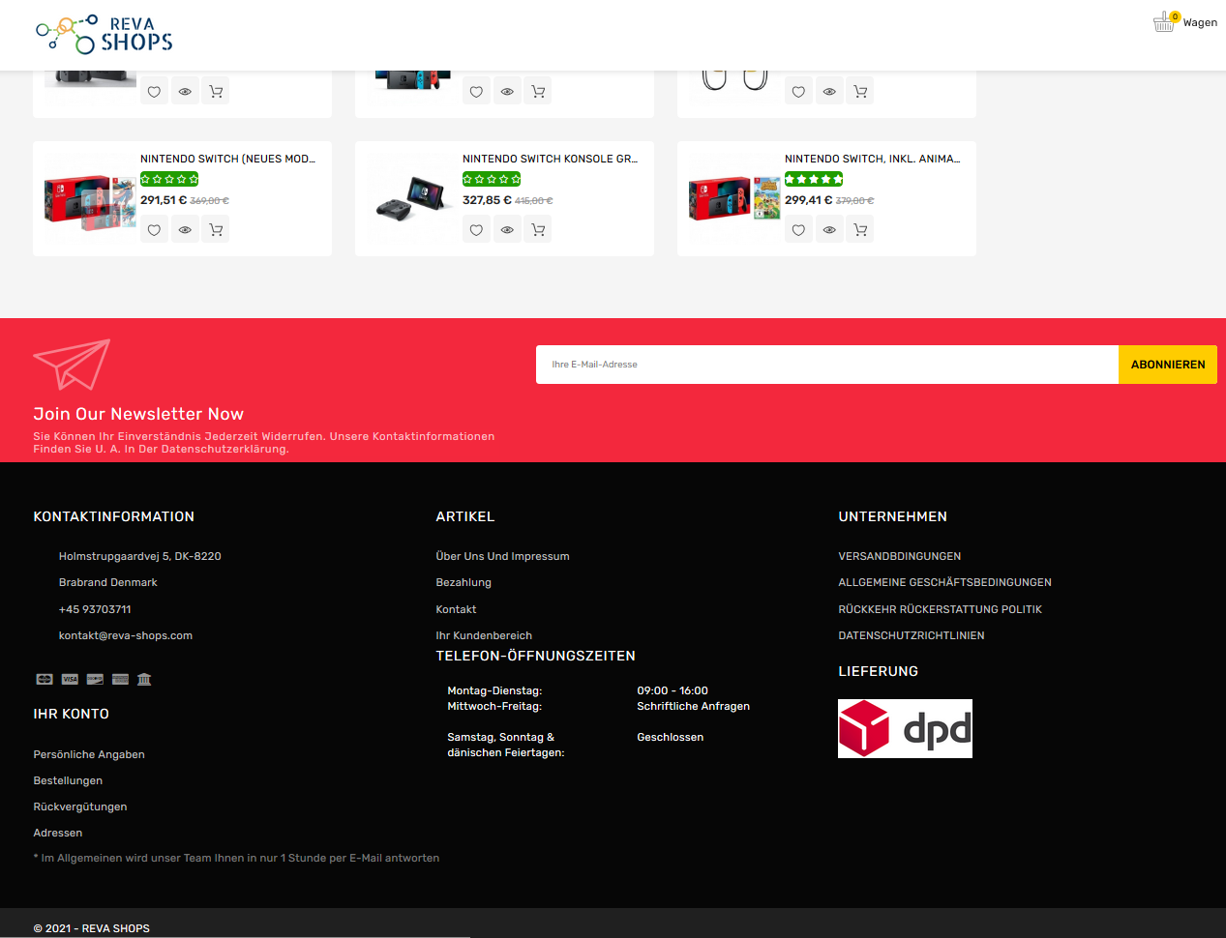Image resolution: width=1226 pixels, height=938 pixels.
Task: Add Nintendo Switch Konsole Gr... to cart
Action: [538, 230]
